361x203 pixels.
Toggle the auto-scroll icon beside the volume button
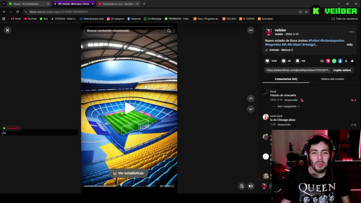[x=242, y=186]
